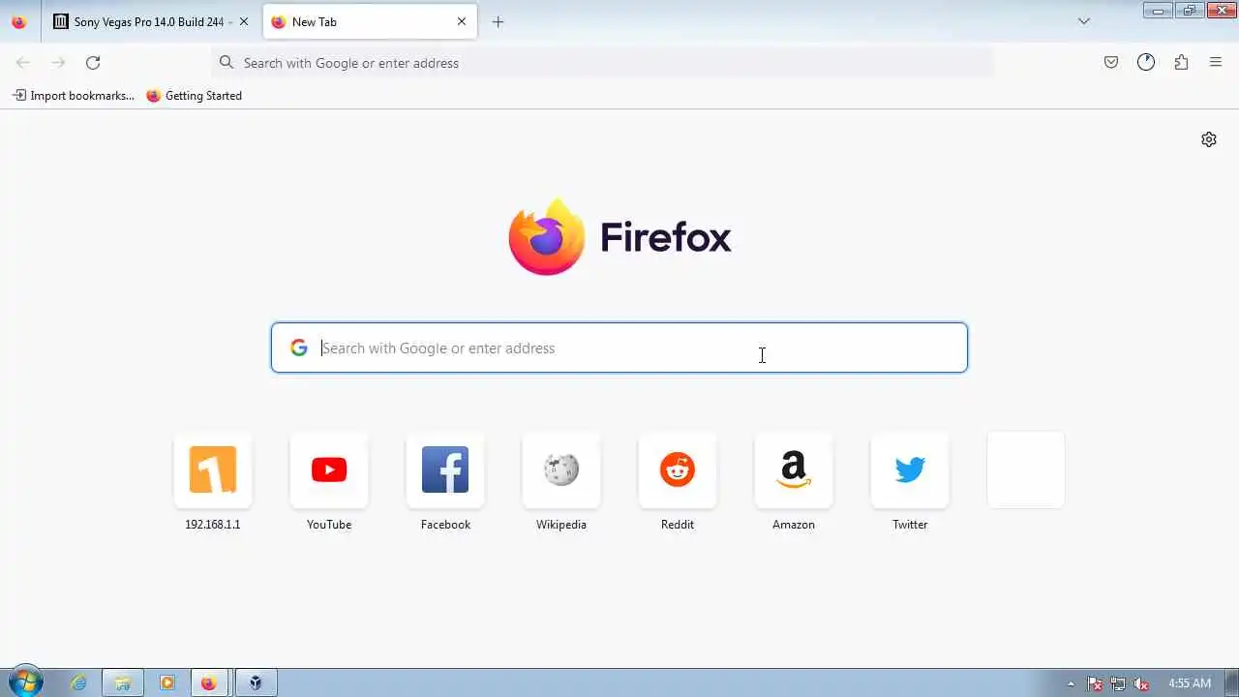Screen dimensions: 1239x697
Task: Reload the current page
Action: click(x=93, y=62)
